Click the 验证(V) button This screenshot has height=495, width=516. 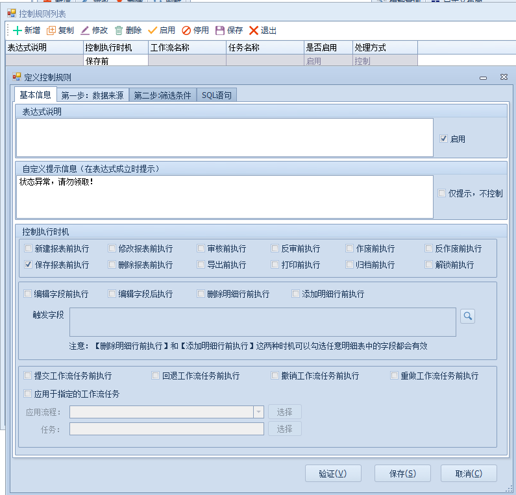332,474
